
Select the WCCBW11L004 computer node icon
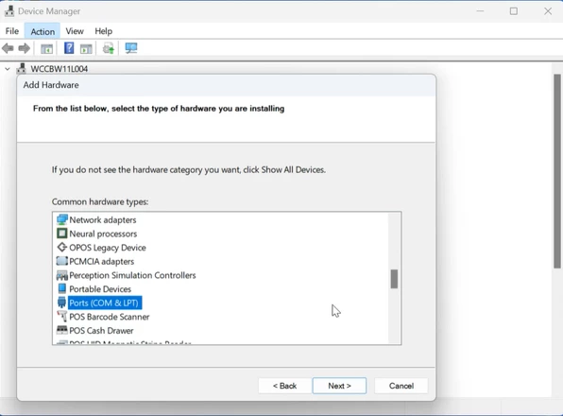point(22,69)
